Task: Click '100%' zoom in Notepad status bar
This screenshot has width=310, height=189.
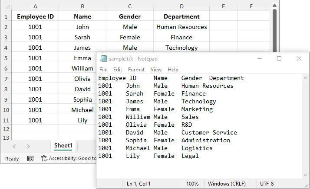Action: (192, 184)
